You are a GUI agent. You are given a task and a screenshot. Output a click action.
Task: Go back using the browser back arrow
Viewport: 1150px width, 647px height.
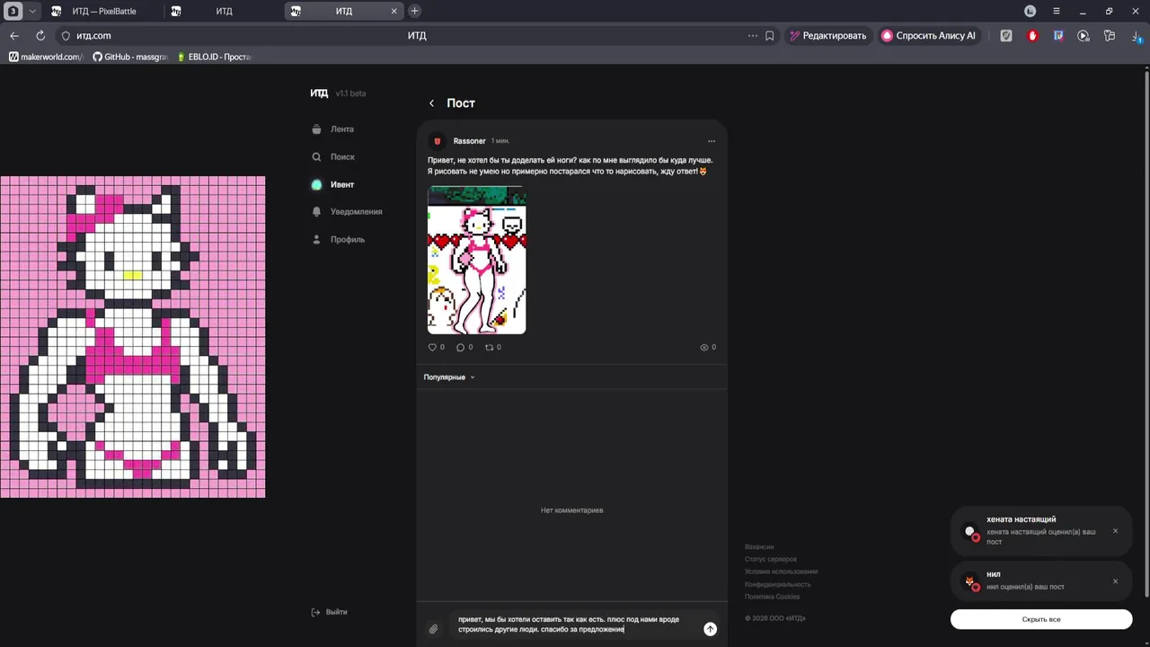(x=13, y=36)
